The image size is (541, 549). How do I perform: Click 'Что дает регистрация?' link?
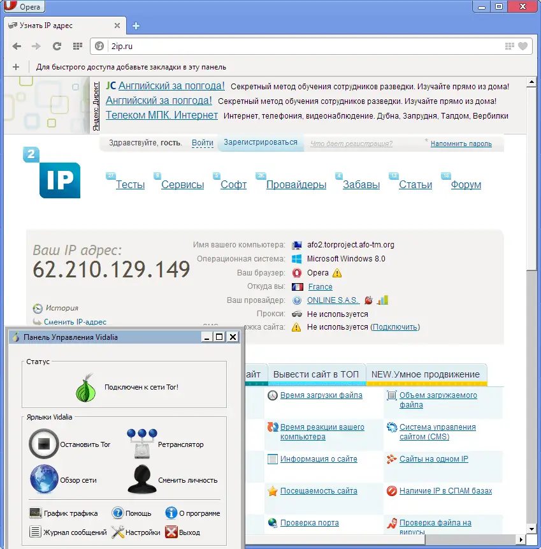351,143
